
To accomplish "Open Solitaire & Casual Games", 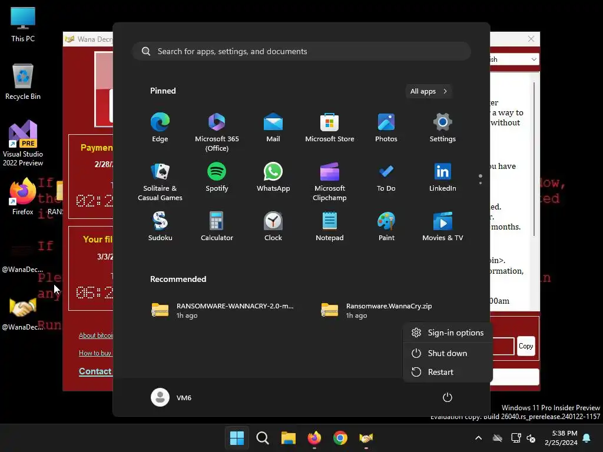I will [160, 182].
